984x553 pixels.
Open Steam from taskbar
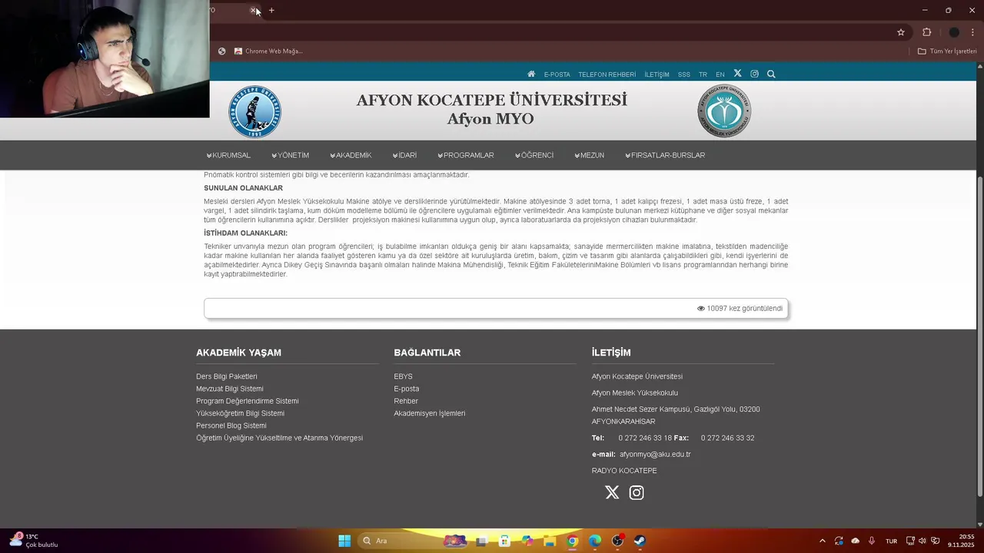640,541
